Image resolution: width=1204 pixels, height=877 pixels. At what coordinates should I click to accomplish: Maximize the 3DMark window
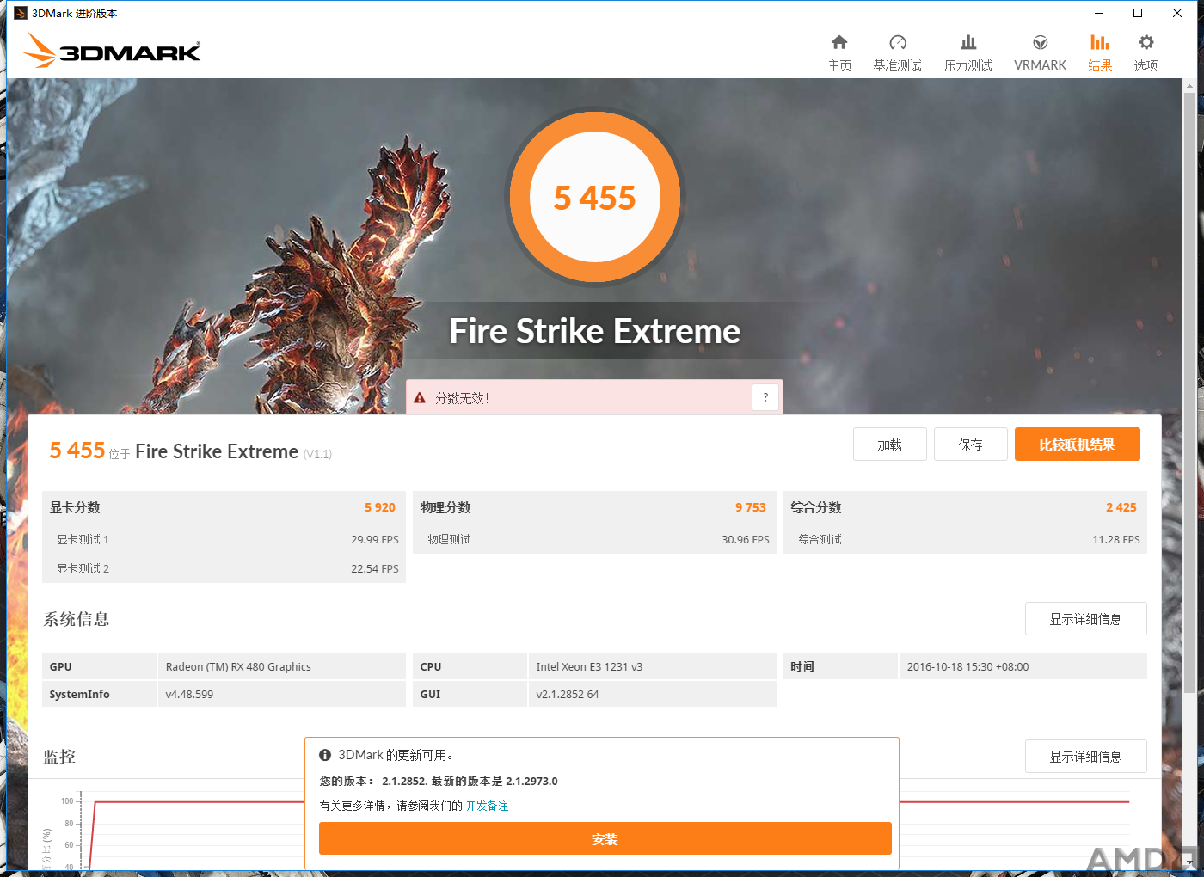point(1138,13)
